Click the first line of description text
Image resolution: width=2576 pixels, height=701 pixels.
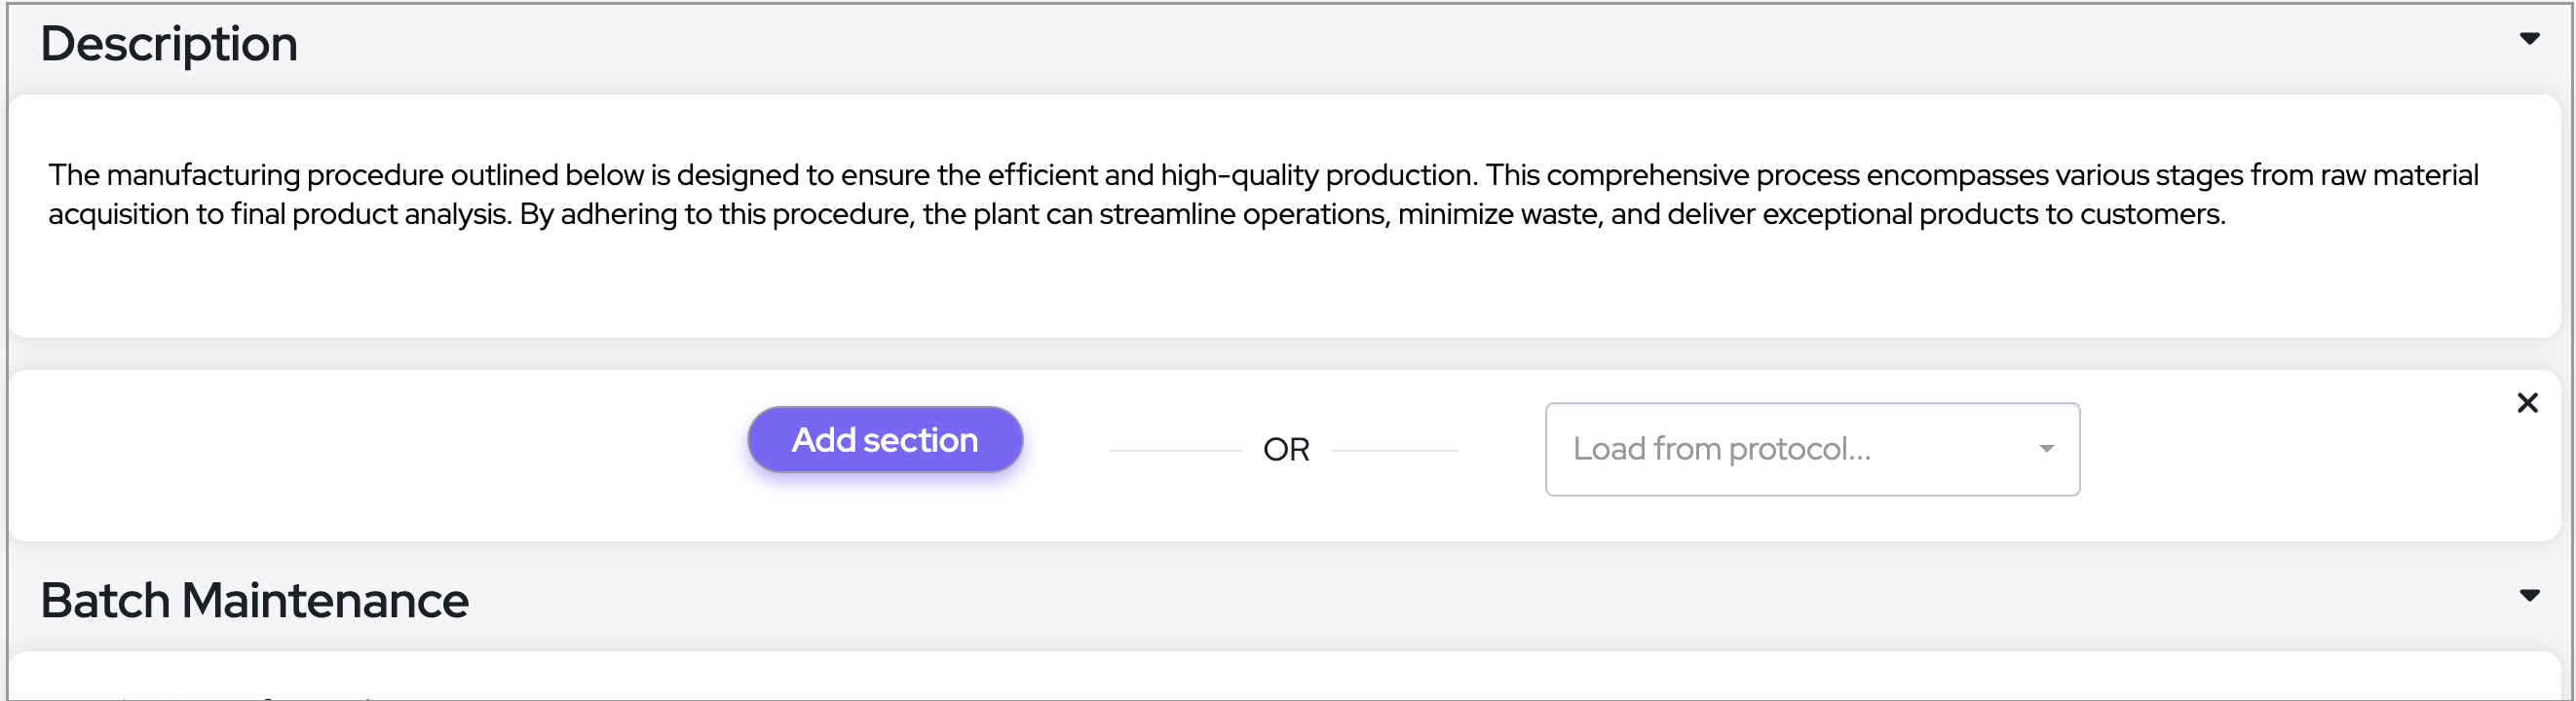click(x=1262, y=175)
